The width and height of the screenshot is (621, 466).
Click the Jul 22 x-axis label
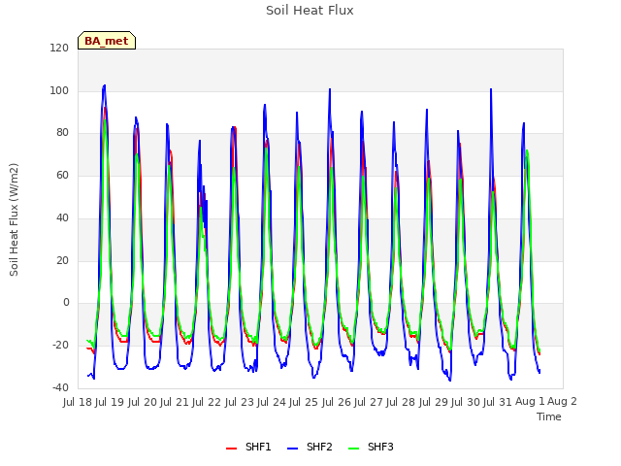(x=207, y=402)
